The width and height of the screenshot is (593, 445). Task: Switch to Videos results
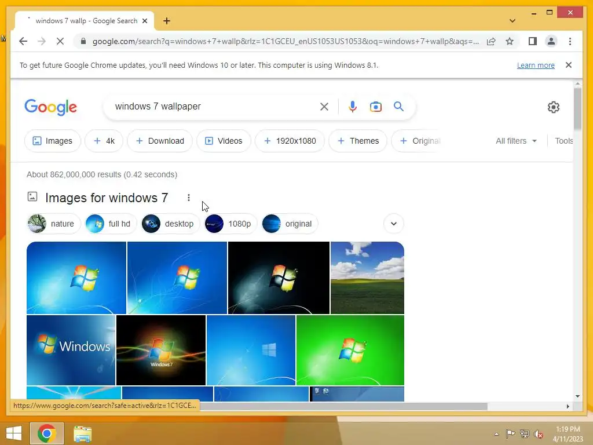pos(224,141)
